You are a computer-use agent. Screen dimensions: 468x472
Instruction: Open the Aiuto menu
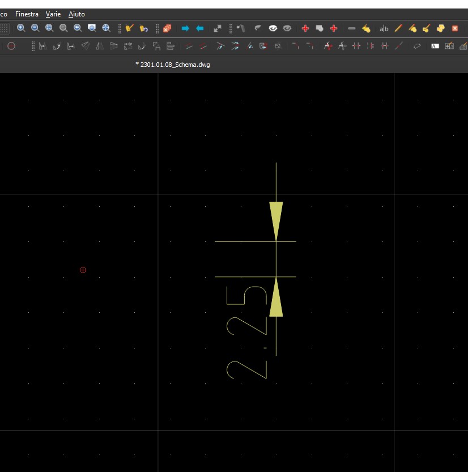[x=76, y=14]
